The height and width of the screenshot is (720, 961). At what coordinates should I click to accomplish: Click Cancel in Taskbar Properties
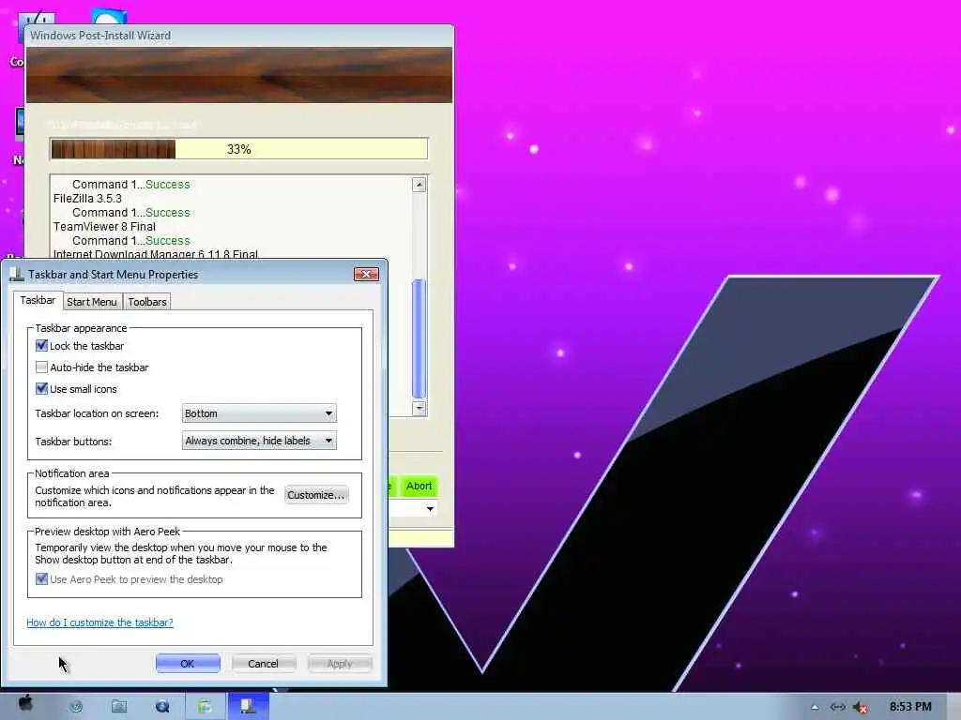click(x=263, y=664)
